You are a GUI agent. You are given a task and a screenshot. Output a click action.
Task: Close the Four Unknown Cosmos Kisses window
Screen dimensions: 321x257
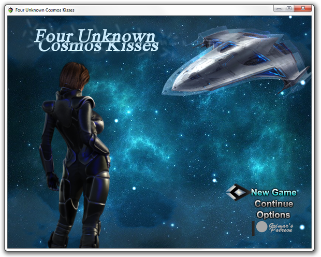[303, 9]
